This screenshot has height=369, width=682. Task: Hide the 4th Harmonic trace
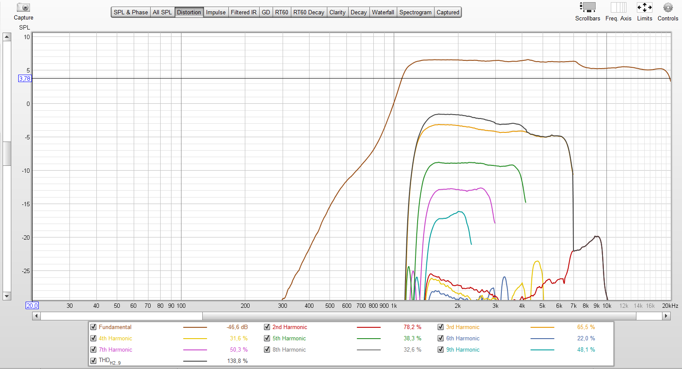(x=93, y=338)
